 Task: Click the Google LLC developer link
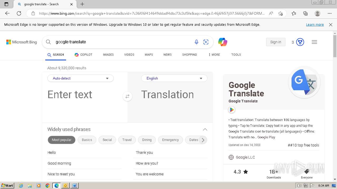[245, 157]
